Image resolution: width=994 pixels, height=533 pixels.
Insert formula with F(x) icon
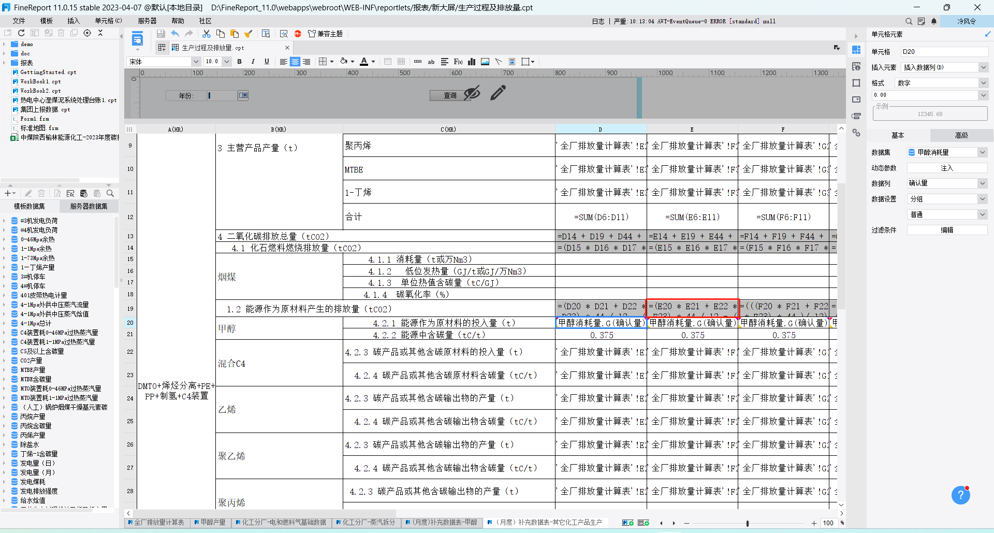[x=458, y=62]
